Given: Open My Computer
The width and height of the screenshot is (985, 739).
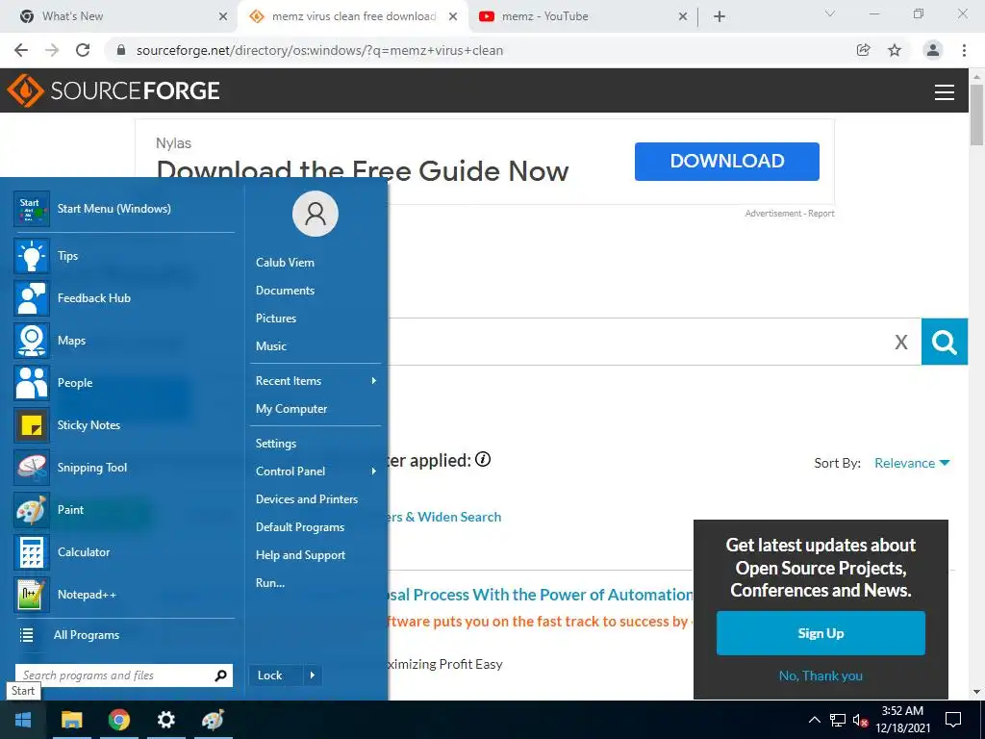Looking at the screenshot, I should tap(291, 408).
